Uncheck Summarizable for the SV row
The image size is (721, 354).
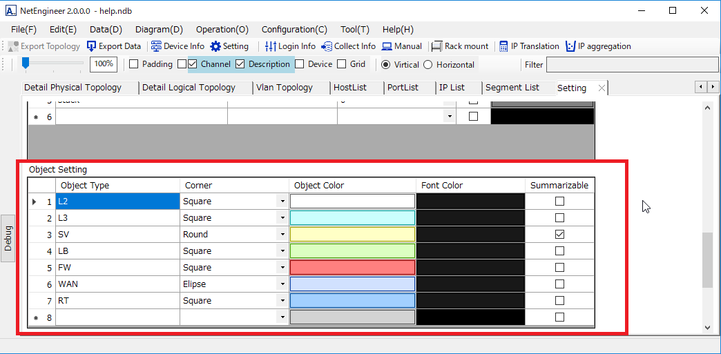(x=559, y=235)
